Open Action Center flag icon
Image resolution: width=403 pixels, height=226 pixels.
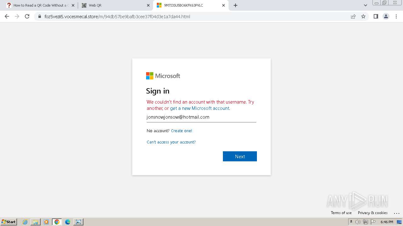[373, 222]
